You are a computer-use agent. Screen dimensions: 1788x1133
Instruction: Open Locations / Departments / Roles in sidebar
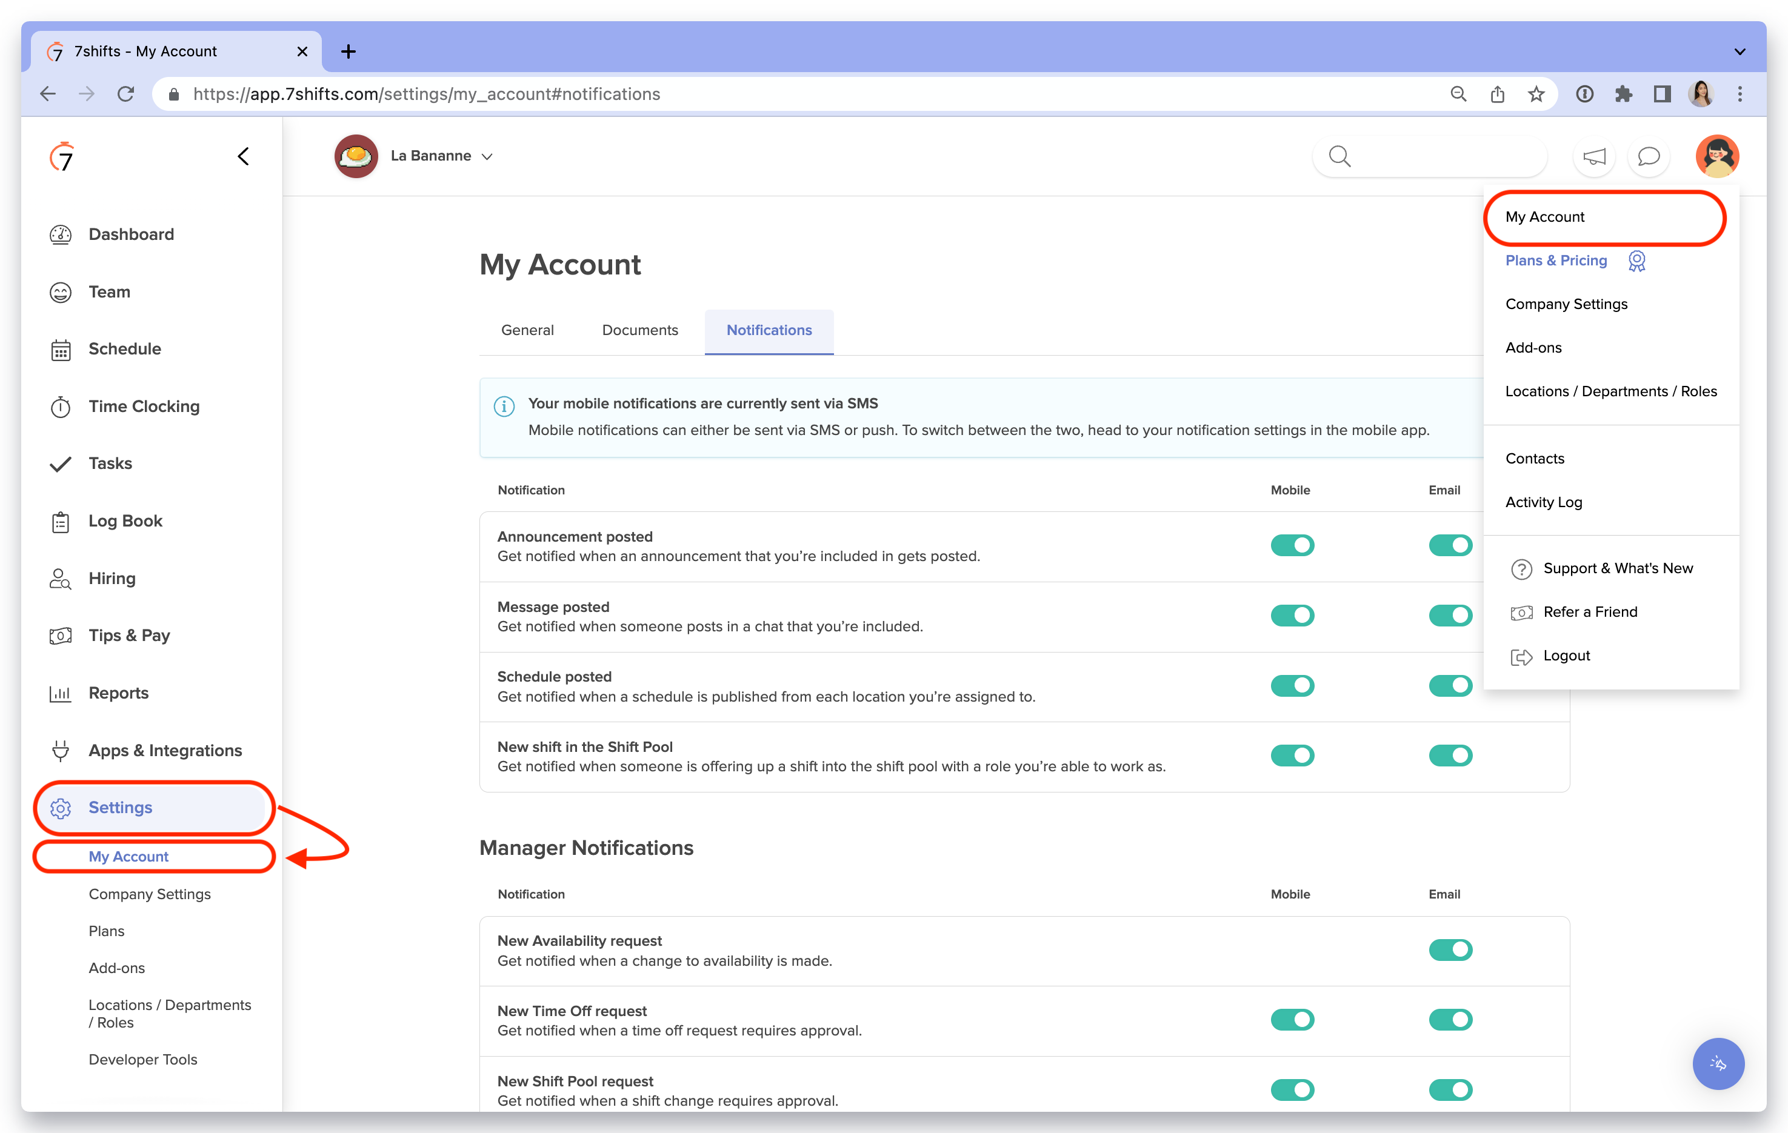point(169,1014)
